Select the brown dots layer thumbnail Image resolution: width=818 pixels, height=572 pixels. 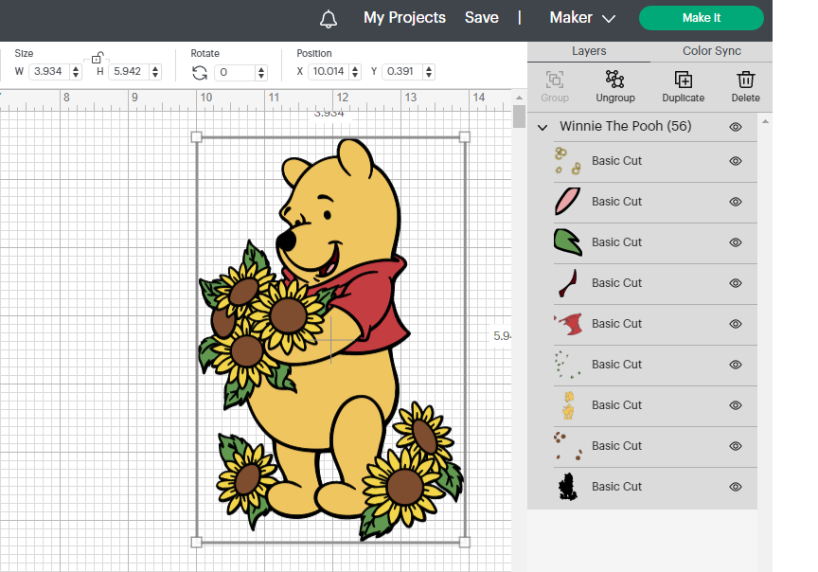[x=568, y=446]
